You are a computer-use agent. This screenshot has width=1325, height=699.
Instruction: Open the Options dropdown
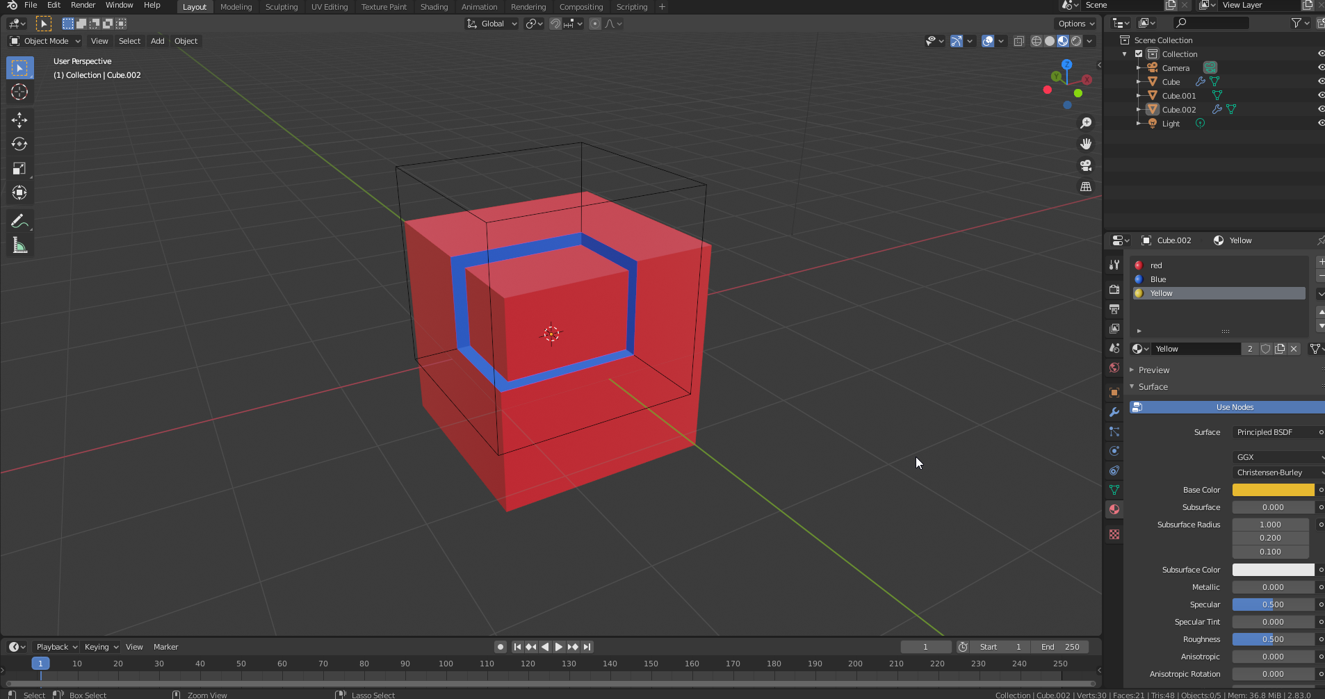pos(1075,24)
